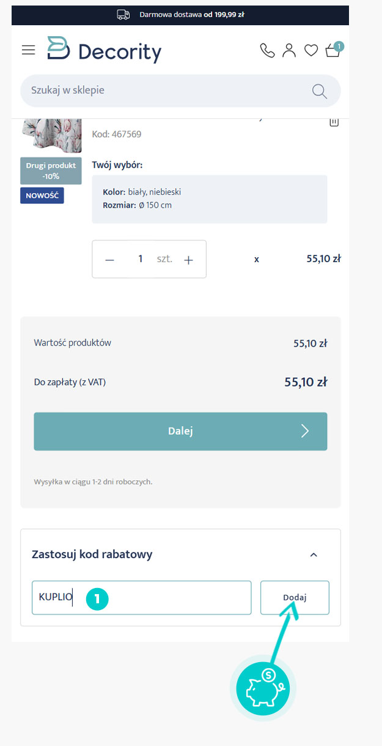Image resolution: width=382 pixels, height=746 pixels.
Task: Click the Szukaj w sklepie search field
Action: [x=180, y=91]
